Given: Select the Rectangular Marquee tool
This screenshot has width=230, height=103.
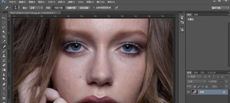Looking at the screenshot, I should 4,23.
